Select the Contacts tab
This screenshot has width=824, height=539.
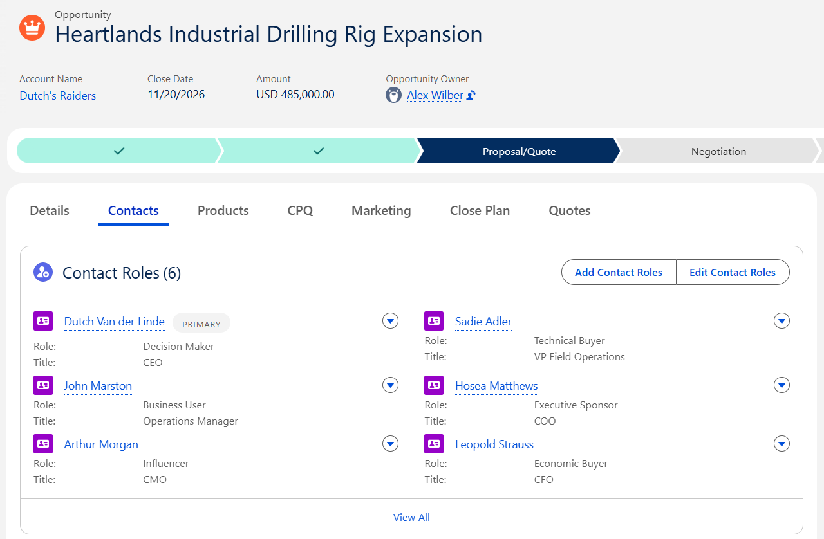tap(133, 210)
